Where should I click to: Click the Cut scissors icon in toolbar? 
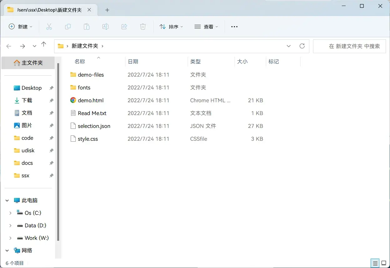coord(49,27)
